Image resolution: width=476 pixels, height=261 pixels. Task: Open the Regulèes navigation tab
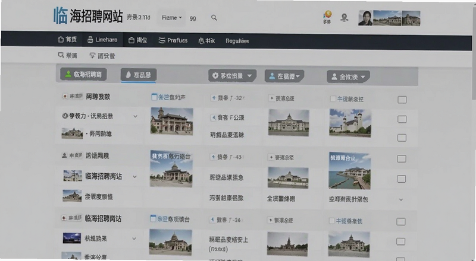[237, 41]
